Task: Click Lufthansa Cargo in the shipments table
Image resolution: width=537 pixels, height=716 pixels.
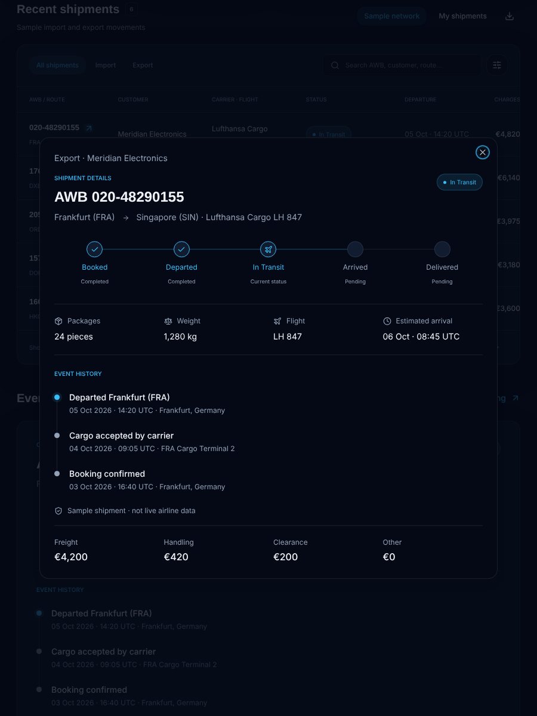Action: click(x=240, y=129)
